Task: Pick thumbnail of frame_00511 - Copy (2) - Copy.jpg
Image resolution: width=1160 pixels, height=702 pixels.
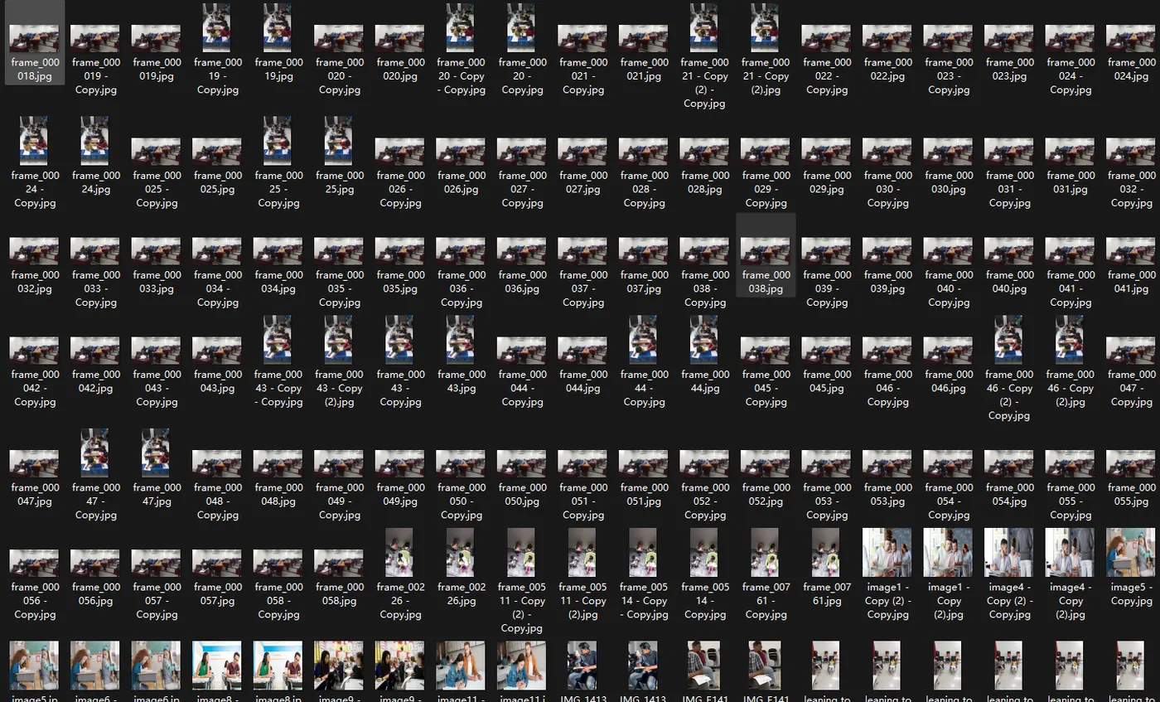Action: point(521,553)
